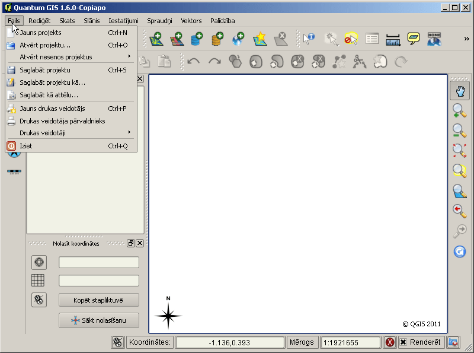Choose Saglabāt kā attēlu… entry

click(71, 95)
